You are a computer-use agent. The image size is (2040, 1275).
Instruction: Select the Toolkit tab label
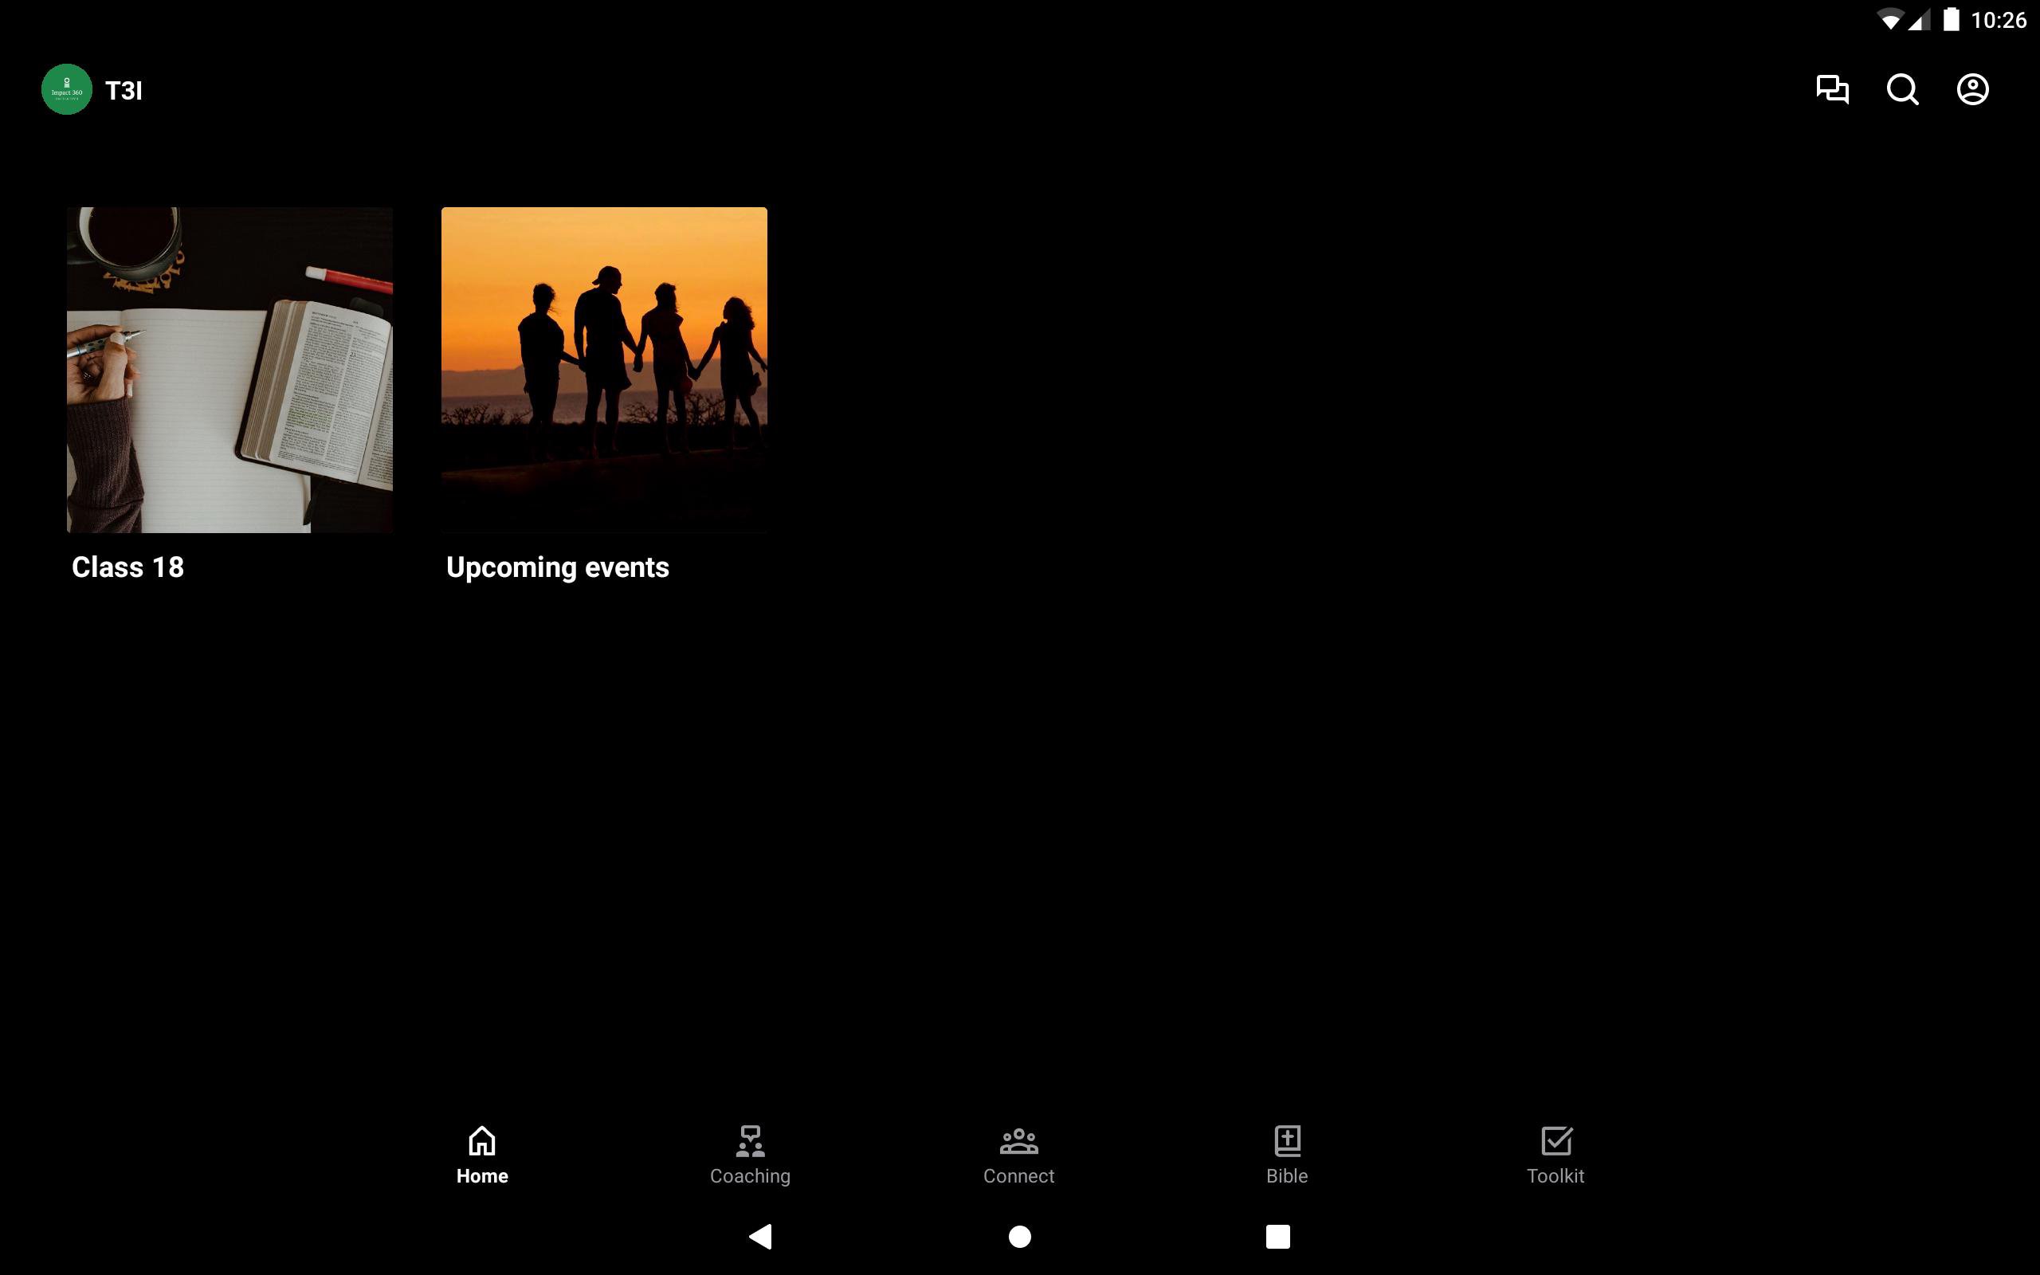pos(1555,1175)
